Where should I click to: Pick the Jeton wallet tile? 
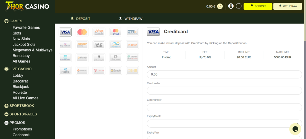(x=132, y=45)
